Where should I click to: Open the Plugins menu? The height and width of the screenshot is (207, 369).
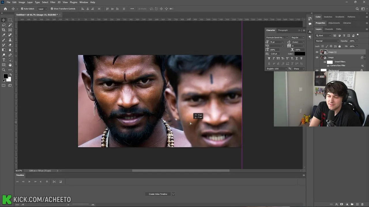(x=74, y=2)
